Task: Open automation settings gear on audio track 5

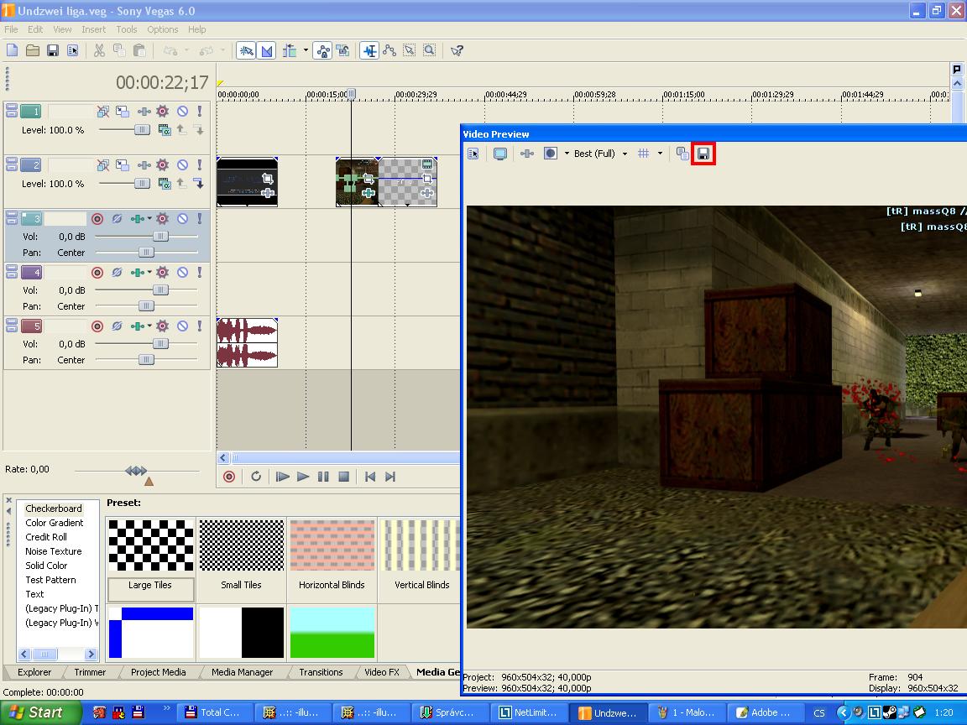Action: [162, 326]
